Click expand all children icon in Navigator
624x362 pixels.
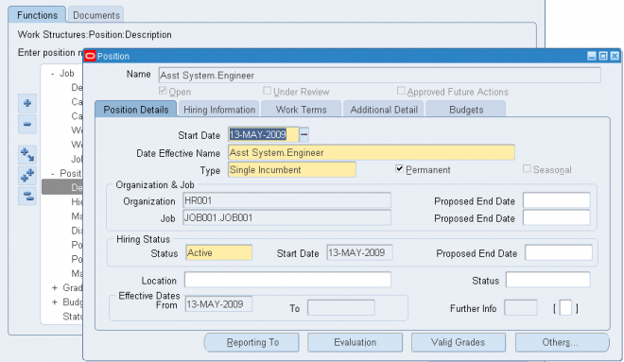(27, 155)
